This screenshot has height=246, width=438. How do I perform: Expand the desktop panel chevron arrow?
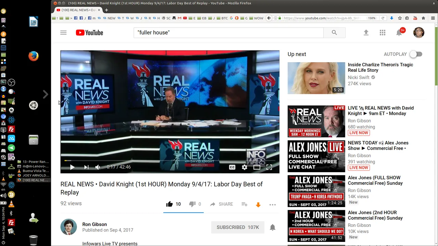tap(46, 94)
